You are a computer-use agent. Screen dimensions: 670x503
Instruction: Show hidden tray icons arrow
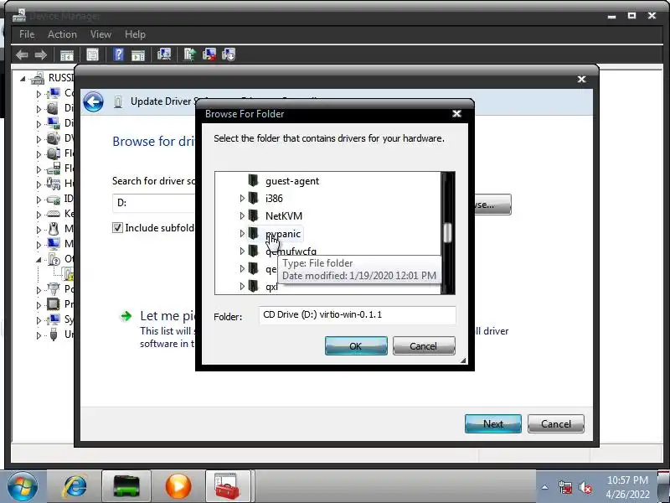point(545,487)
